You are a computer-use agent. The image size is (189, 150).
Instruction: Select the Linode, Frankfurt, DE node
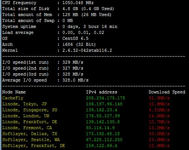pyautogui.click(x=30, y=122)
